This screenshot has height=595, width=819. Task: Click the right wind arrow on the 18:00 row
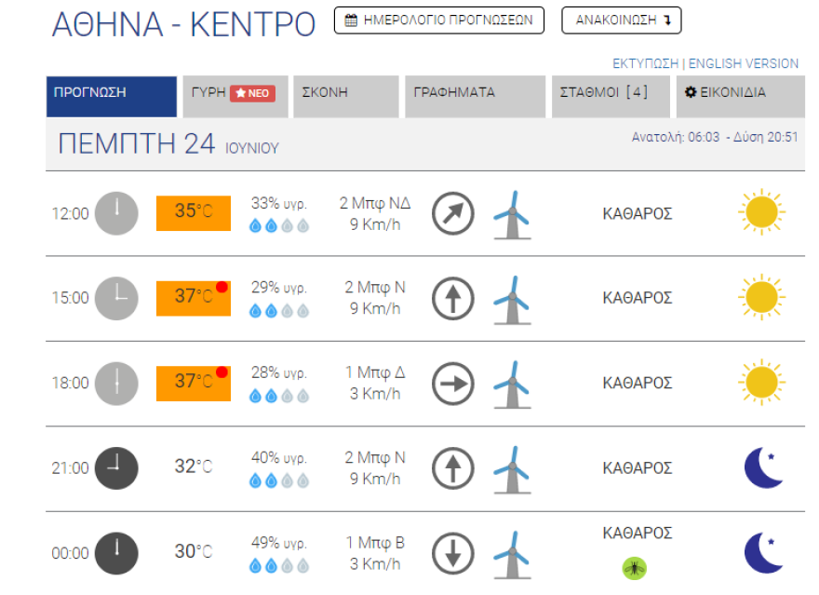(x=452, y=383)
